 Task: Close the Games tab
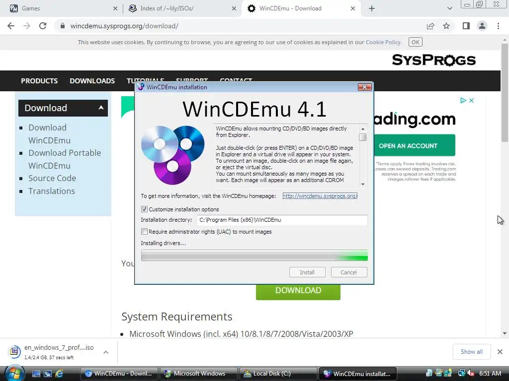tap(115, 8)
